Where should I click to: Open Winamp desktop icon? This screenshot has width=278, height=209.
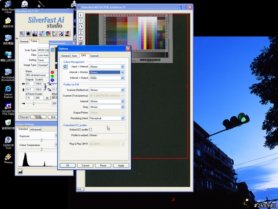click(8, 158)
